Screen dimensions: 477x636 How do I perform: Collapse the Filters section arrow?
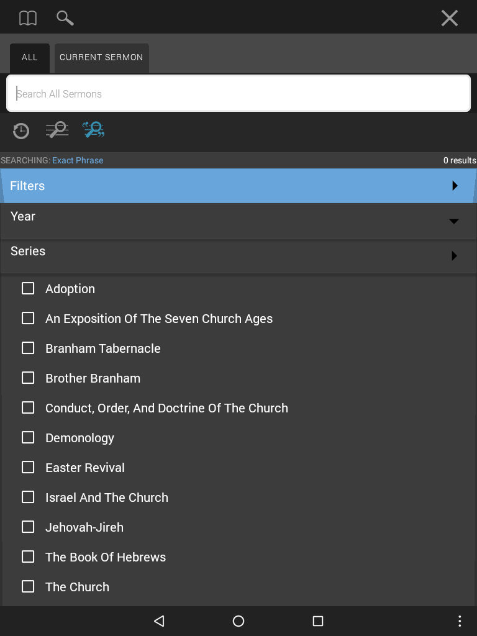tap(455, 186)
